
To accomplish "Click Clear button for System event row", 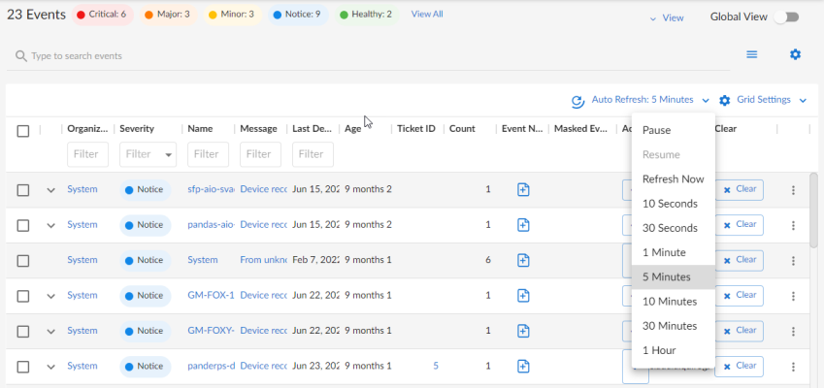I will coord(740,260).
